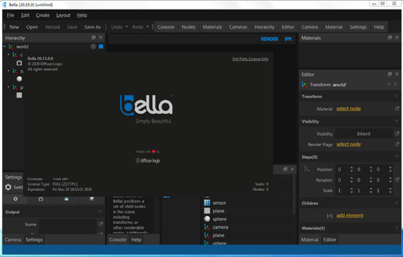403x257 pixels.
Task: Float the Nodes list panel
Action: (x=285, y=169)
